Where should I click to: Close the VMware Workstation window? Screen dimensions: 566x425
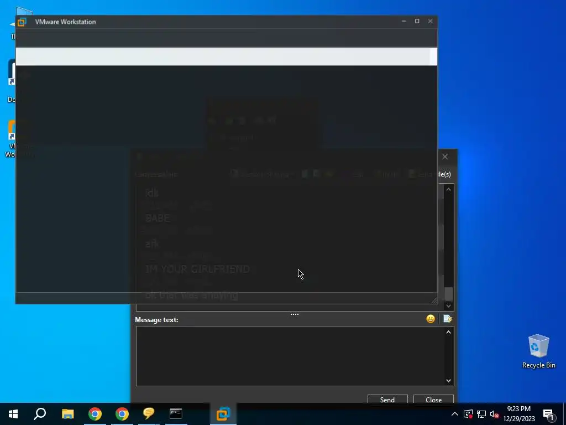(x=430, y=22)
